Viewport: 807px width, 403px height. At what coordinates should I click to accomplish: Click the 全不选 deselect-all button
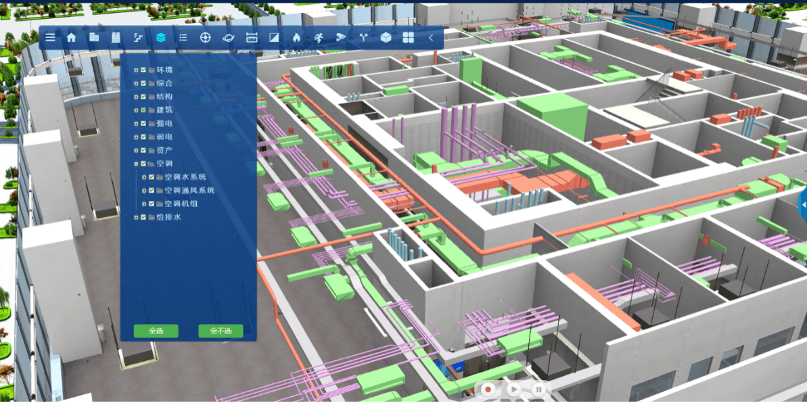(x=221, y=331)
